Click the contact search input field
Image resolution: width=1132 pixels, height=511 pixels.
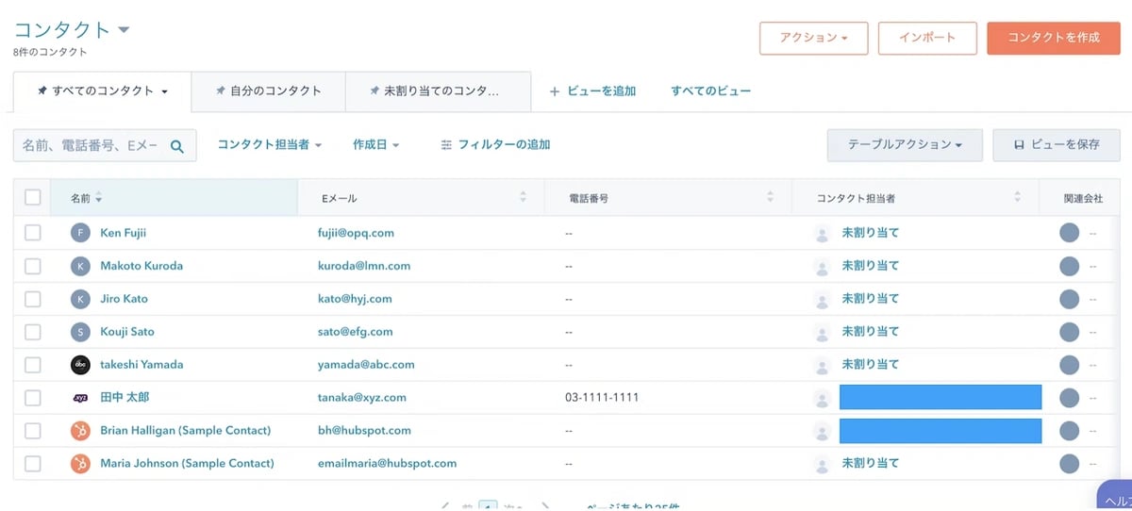pos(105,145)
